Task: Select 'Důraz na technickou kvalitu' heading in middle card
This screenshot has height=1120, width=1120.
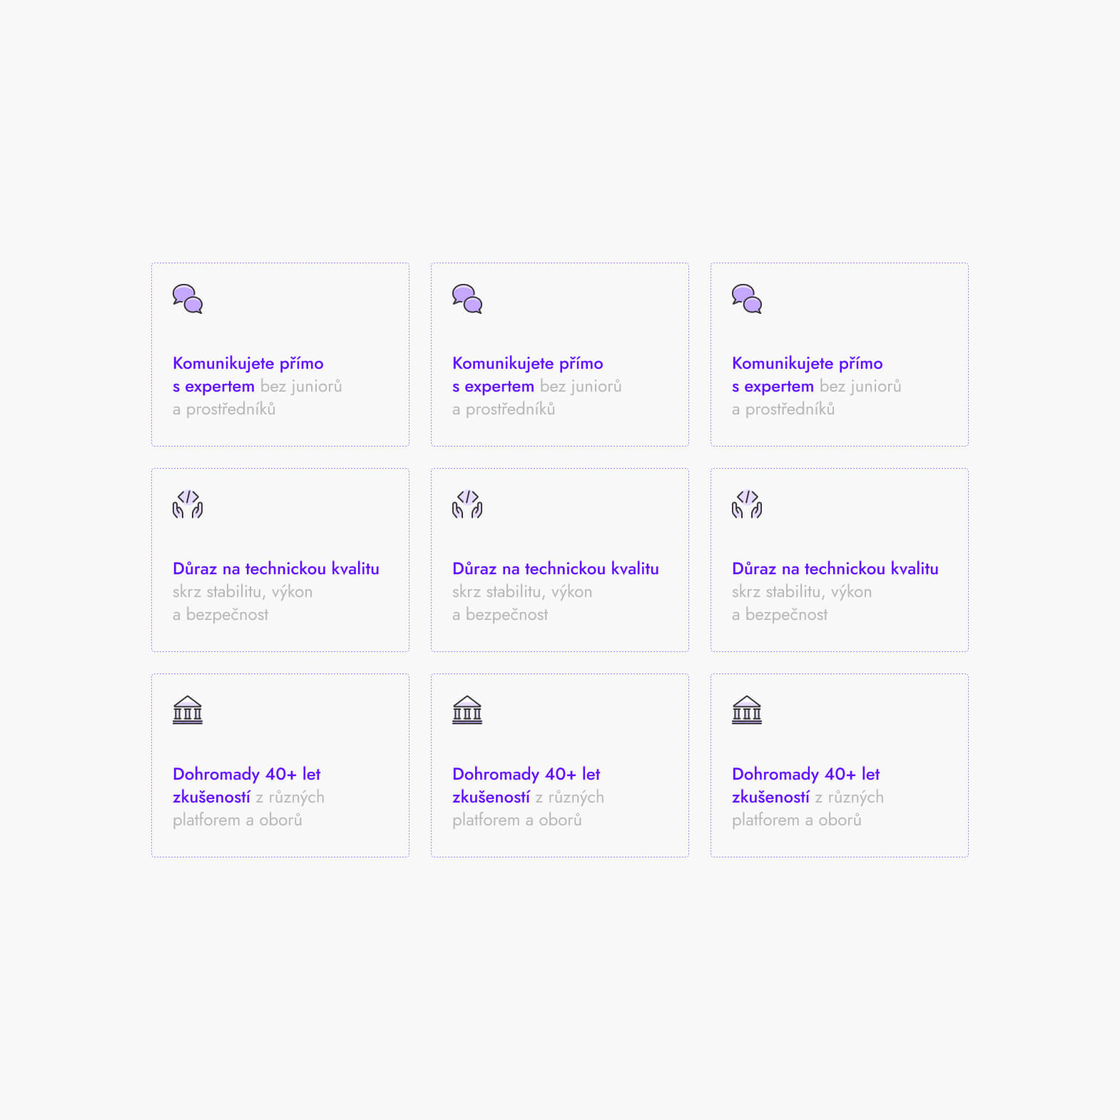Action: point(556,569)
